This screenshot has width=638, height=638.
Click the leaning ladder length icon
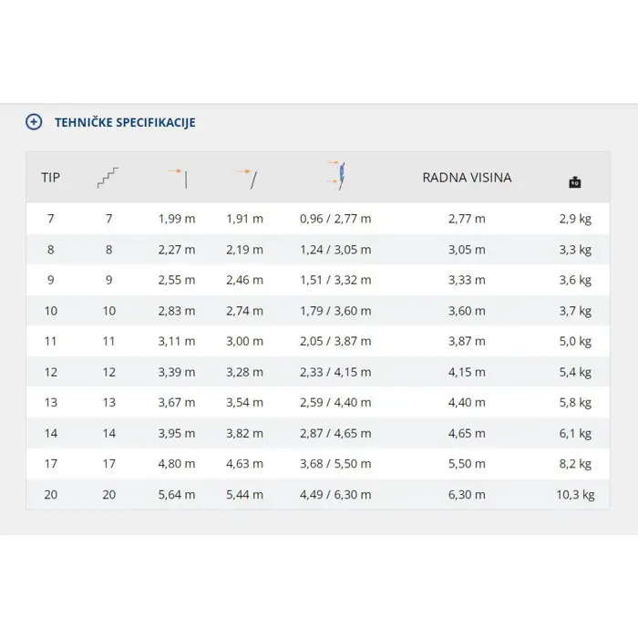coord(245,177)
